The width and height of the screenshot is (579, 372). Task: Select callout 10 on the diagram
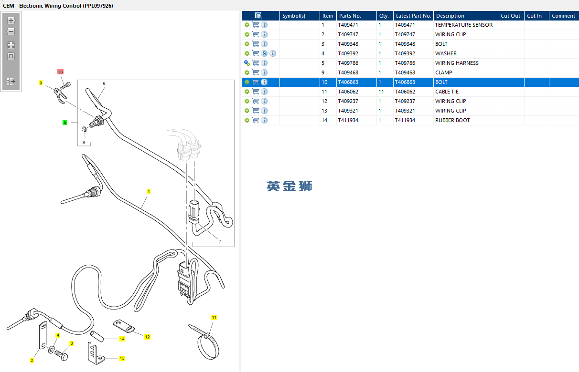click(60, 72)
